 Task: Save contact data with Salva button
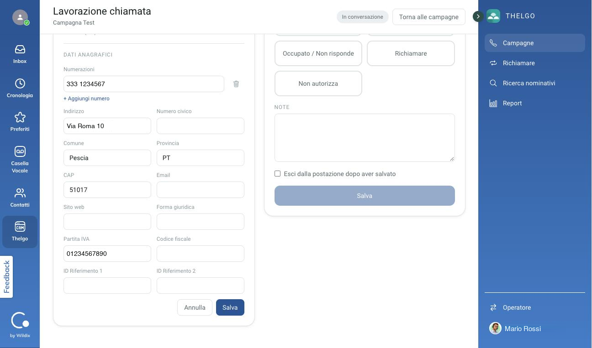click(x=230, y=307)
